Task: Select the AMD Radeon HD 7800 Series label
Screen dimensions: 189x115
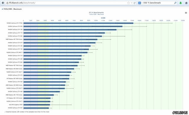Action: 14,65
